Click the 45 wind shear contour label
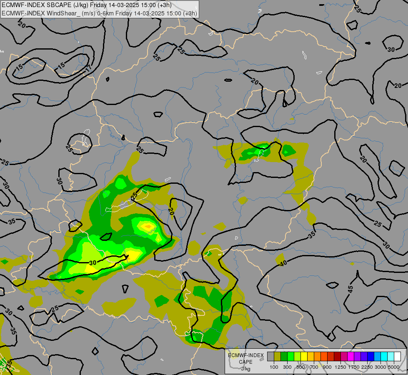Viewport: 408px width, 375px height. [x=350, y=289]
